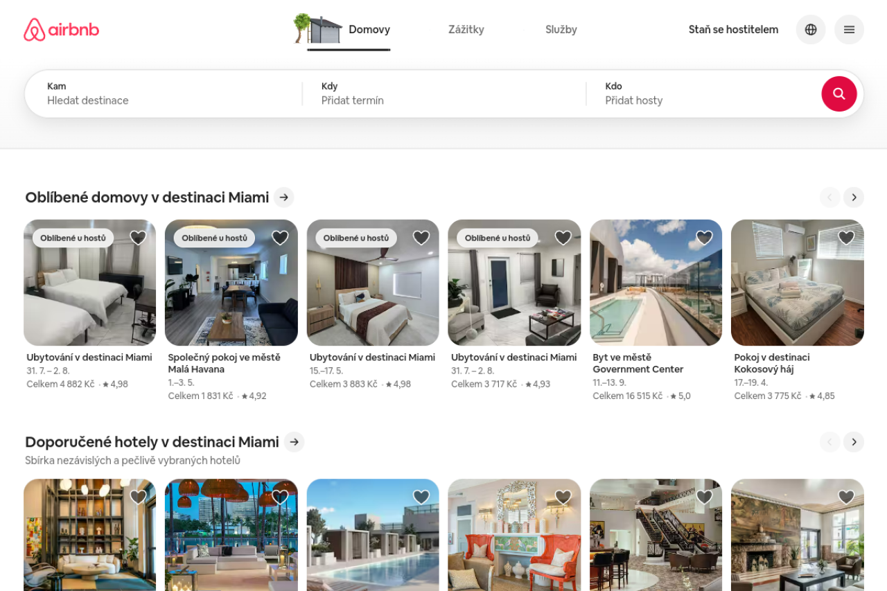The image size is (887, 591).
Task: Open the Pokoj v destinaci Kokosový háj title
Action: click(772, 363)
